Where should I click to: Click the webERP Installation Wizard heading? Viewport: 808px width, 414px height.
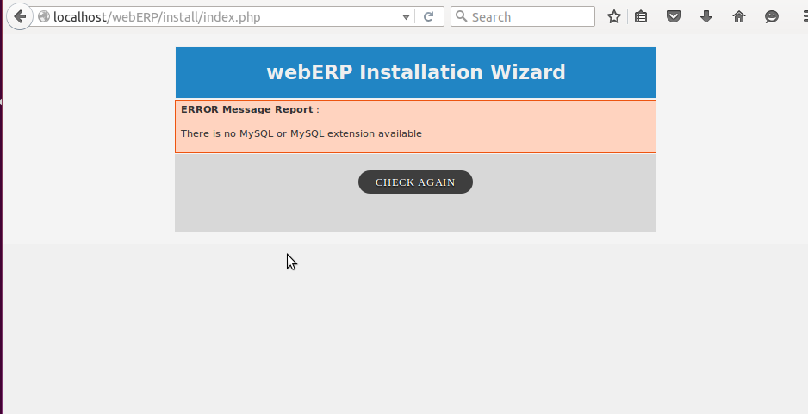click(x=416, y=72)
